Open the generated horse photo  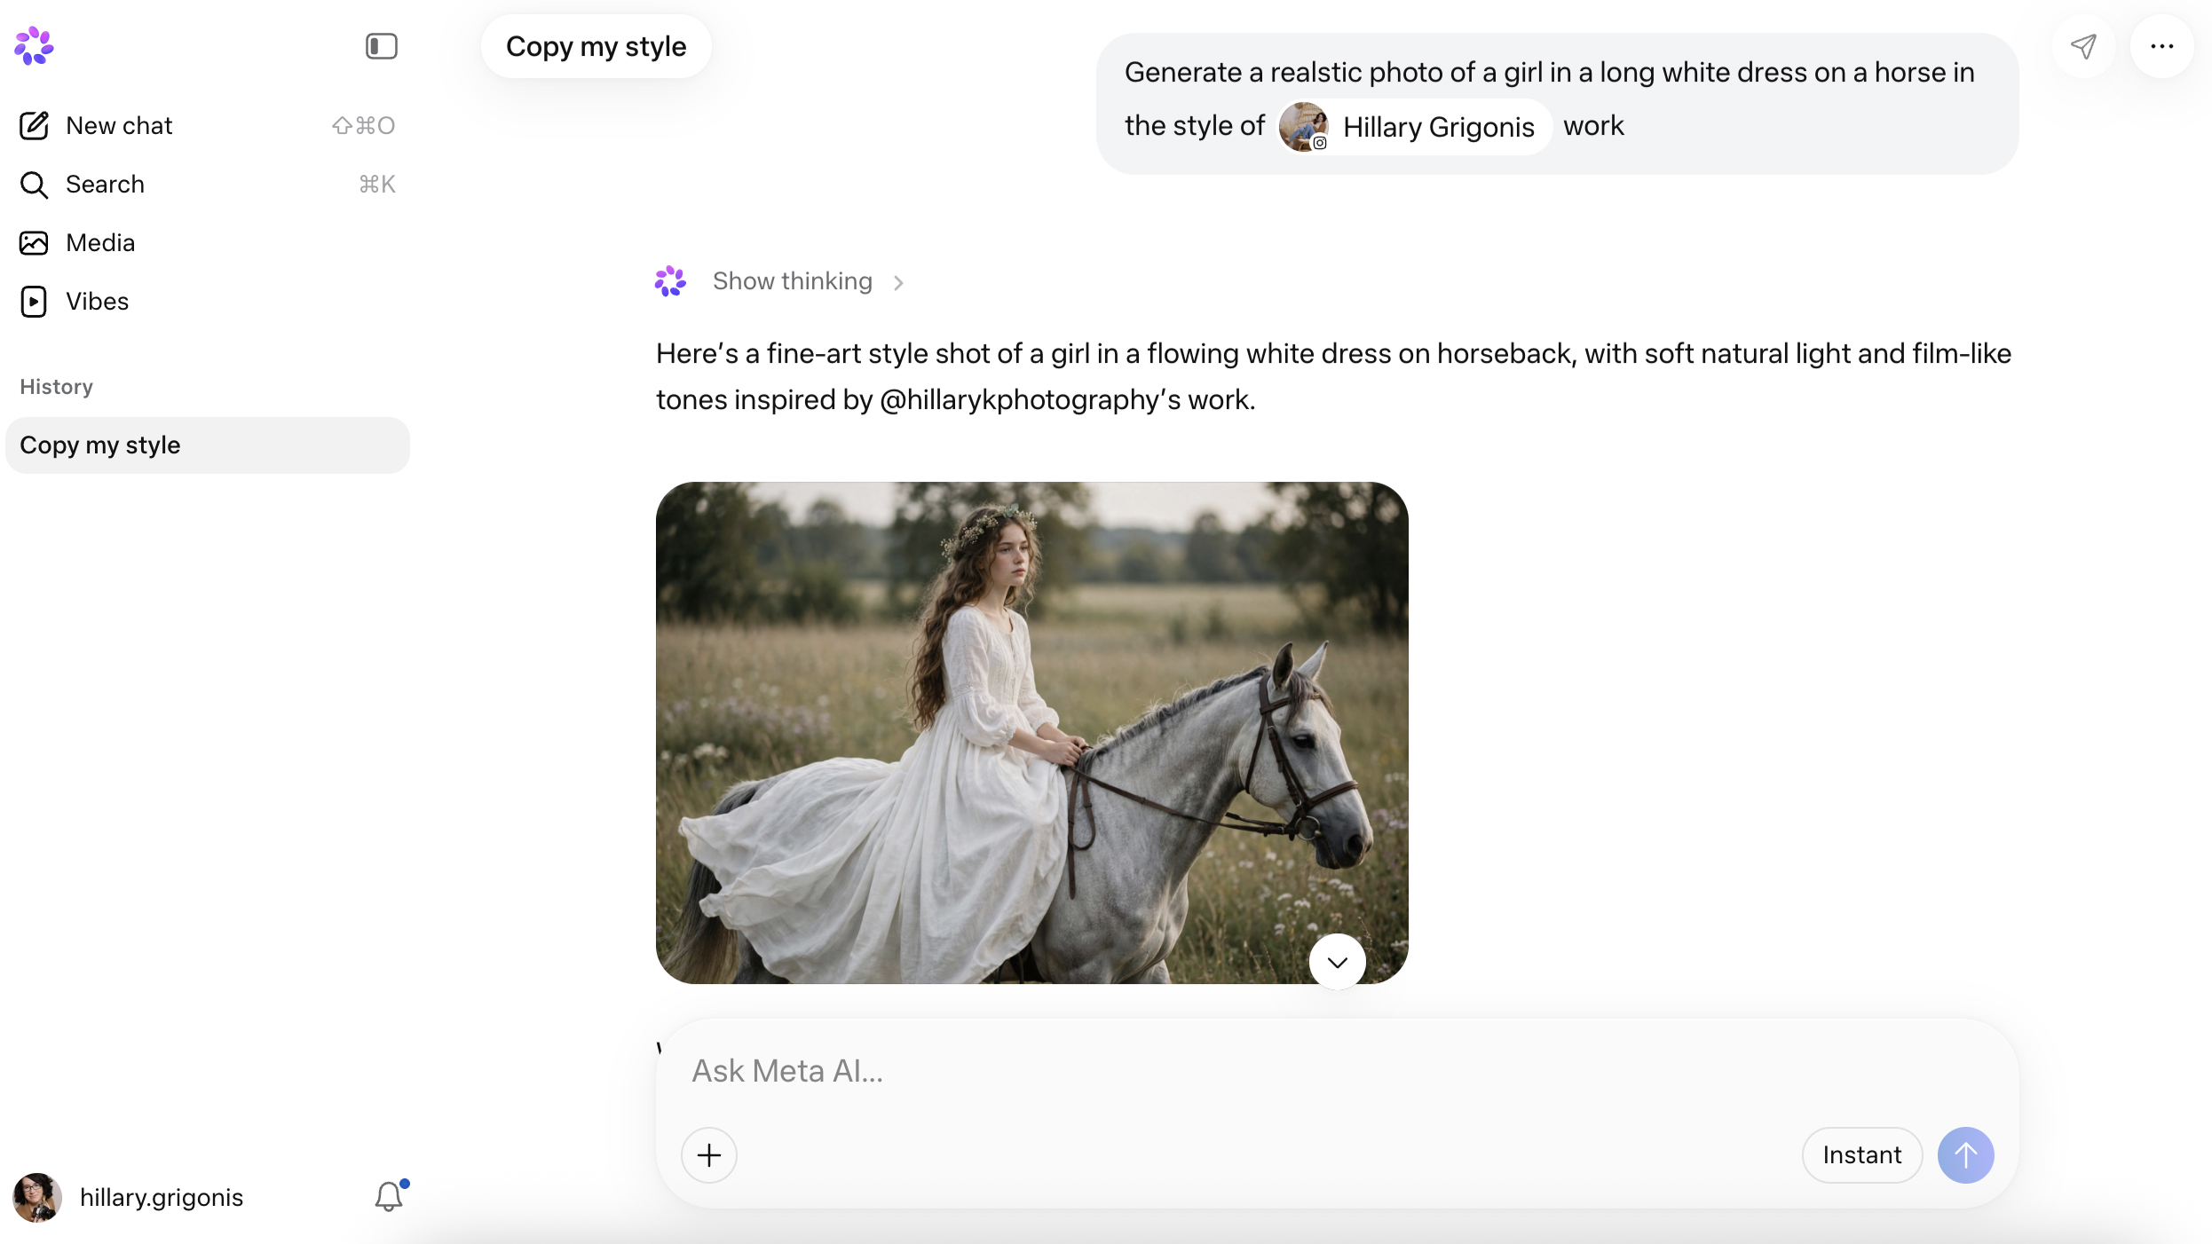coord(1032,733)
